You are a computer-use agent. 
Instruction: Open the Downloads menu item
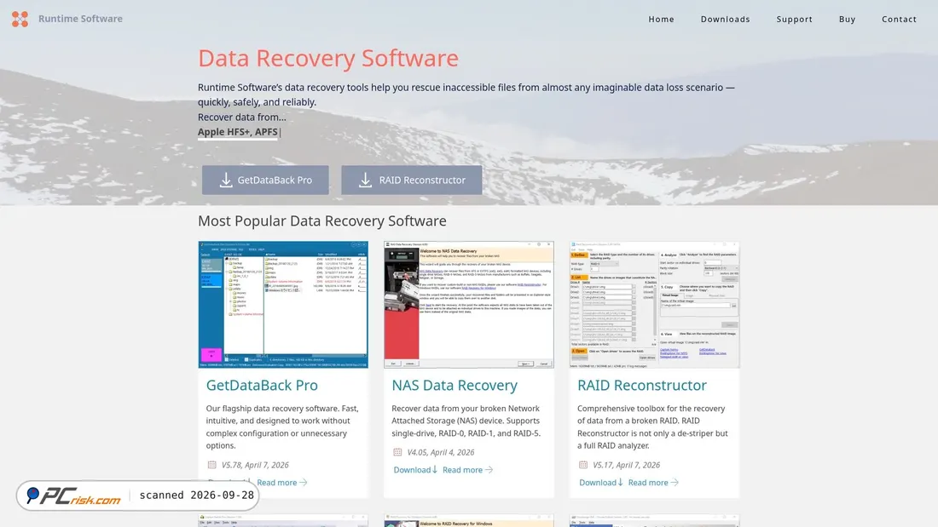725,19
